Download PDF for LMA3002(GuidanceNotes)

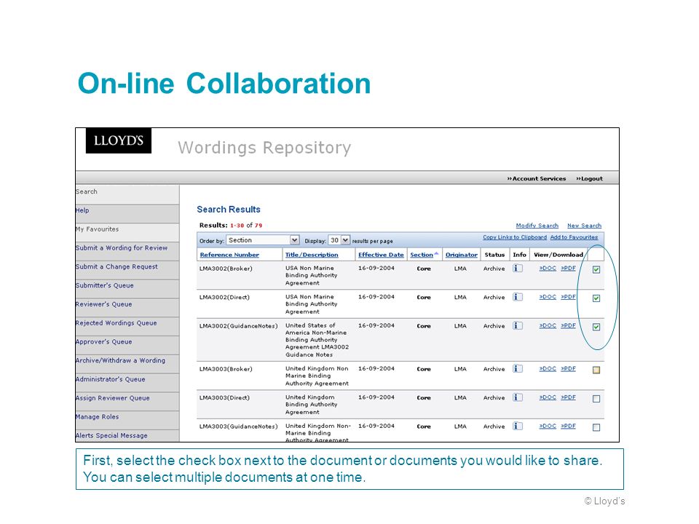(x=569, y=326)
